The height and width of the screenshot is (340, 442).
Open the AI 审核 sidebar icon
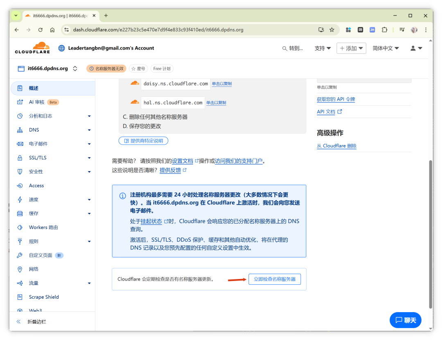[20, 102]
